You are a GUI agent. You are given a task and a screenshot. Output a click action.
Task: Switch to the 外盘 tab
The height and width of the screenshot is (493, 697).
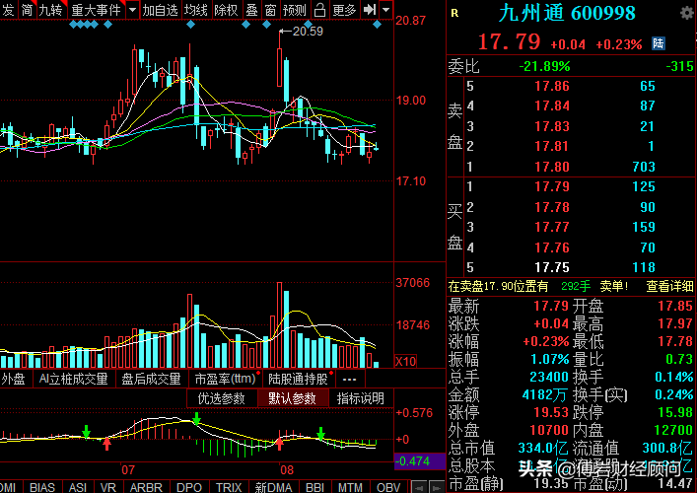pyautogui.click(x=14, y=380)
